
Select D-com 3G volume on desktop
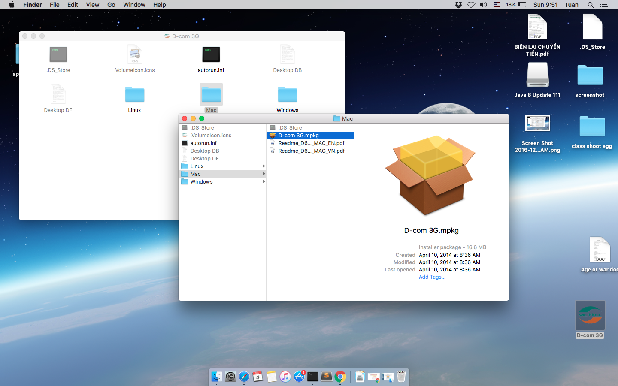coord(590,315)
